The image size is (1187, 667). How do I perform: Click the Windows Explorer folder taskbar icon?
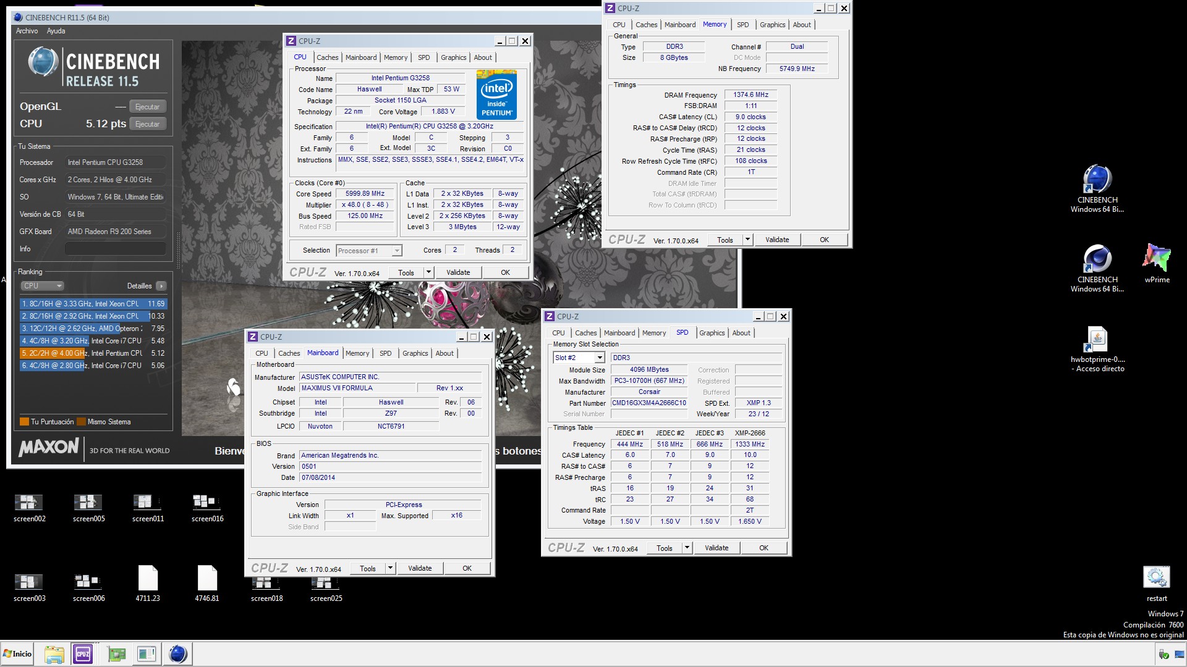(54, 654)
